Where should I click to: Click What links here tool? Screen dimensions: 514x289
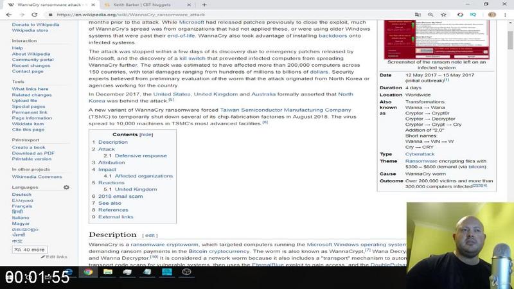[30, 89]
